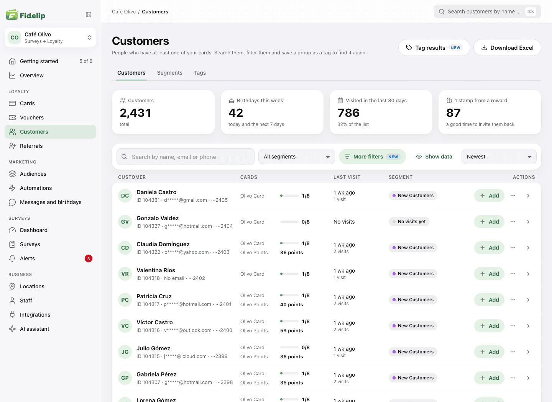The width and height of the screenshot is (552, 402).
Task: Click the top customer search box
Action: pos(488,11)
